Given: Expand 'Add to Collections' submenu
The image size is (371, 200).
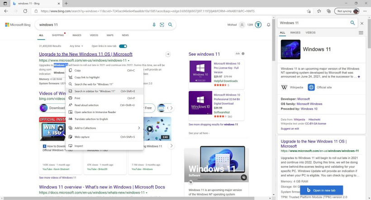Looking at the screenshot, I should coord(105,128).
